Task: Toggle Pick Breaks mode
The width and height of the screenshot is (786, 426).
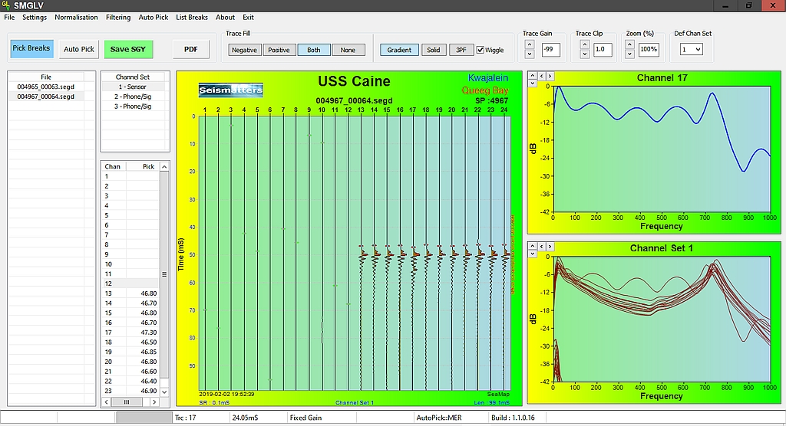Action: click(x=31, y=48)
